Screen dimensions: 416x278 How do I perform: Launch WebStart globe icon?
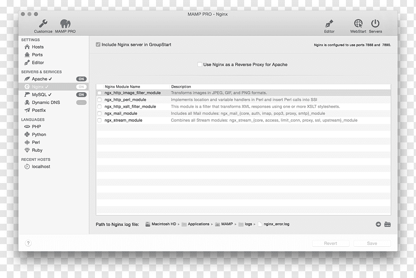(358, 24)
